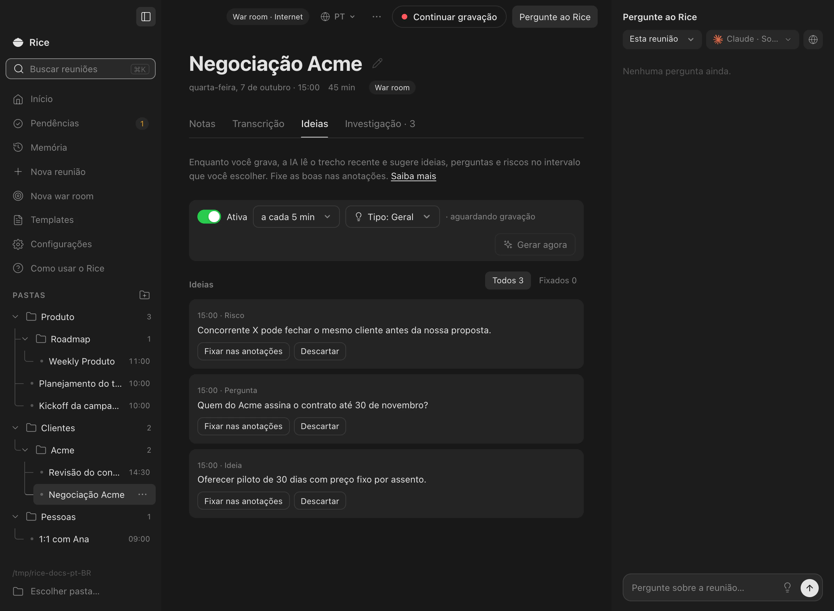Open the Weekly Produto meeting
834x611 pixels.
[95, 361]
